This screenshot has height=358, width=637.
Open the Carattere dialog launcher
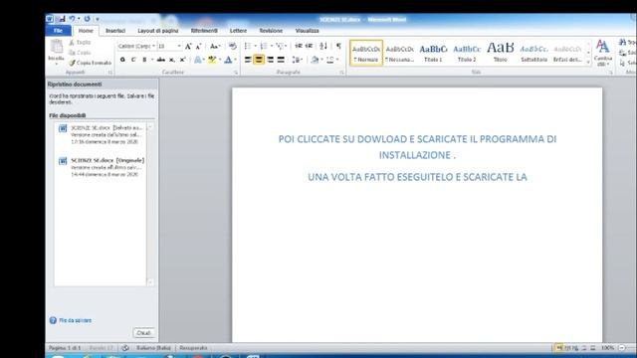tap(236, 73)
